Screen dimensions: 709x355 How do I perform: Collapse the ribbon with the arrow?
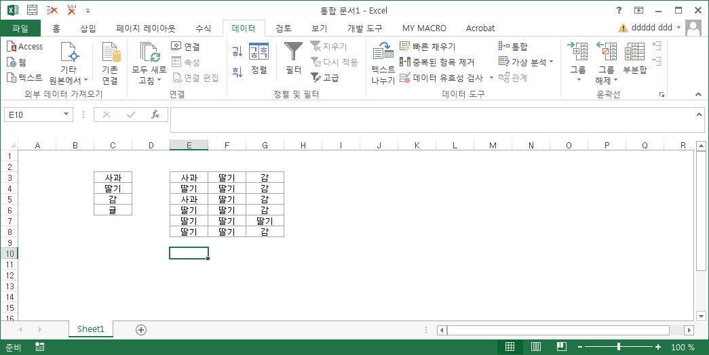tap(699, 94)
